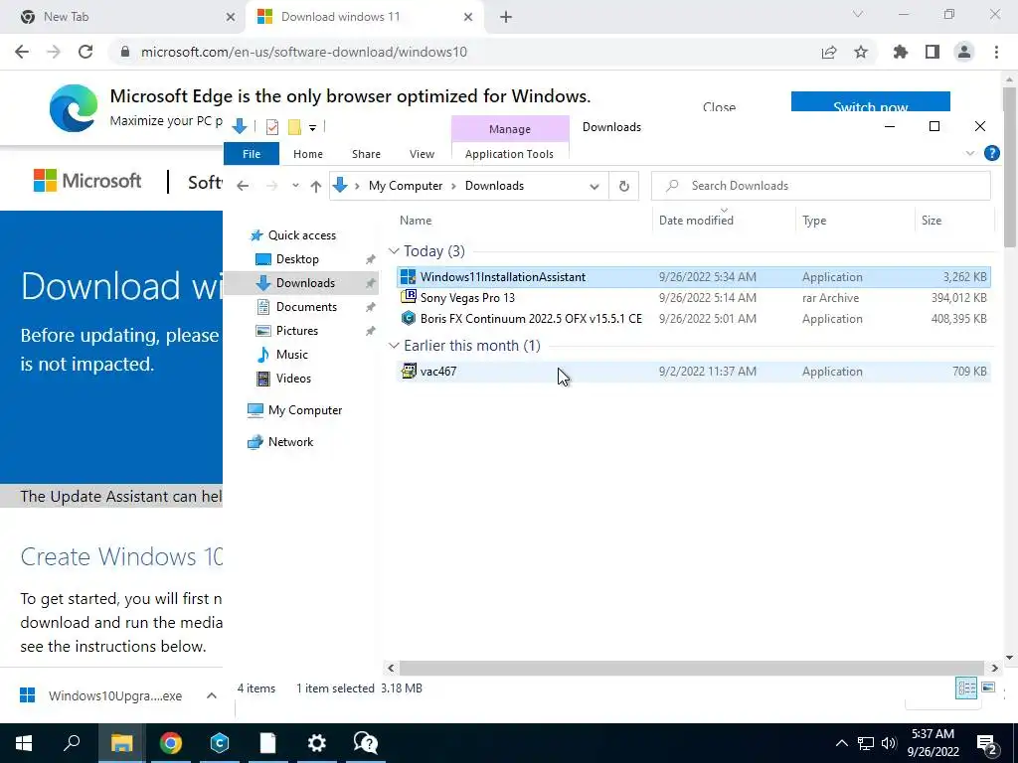This screenshot has width=1018, height=763.
Task: Open Videos in the navigation pane
Action: [293, 379]
